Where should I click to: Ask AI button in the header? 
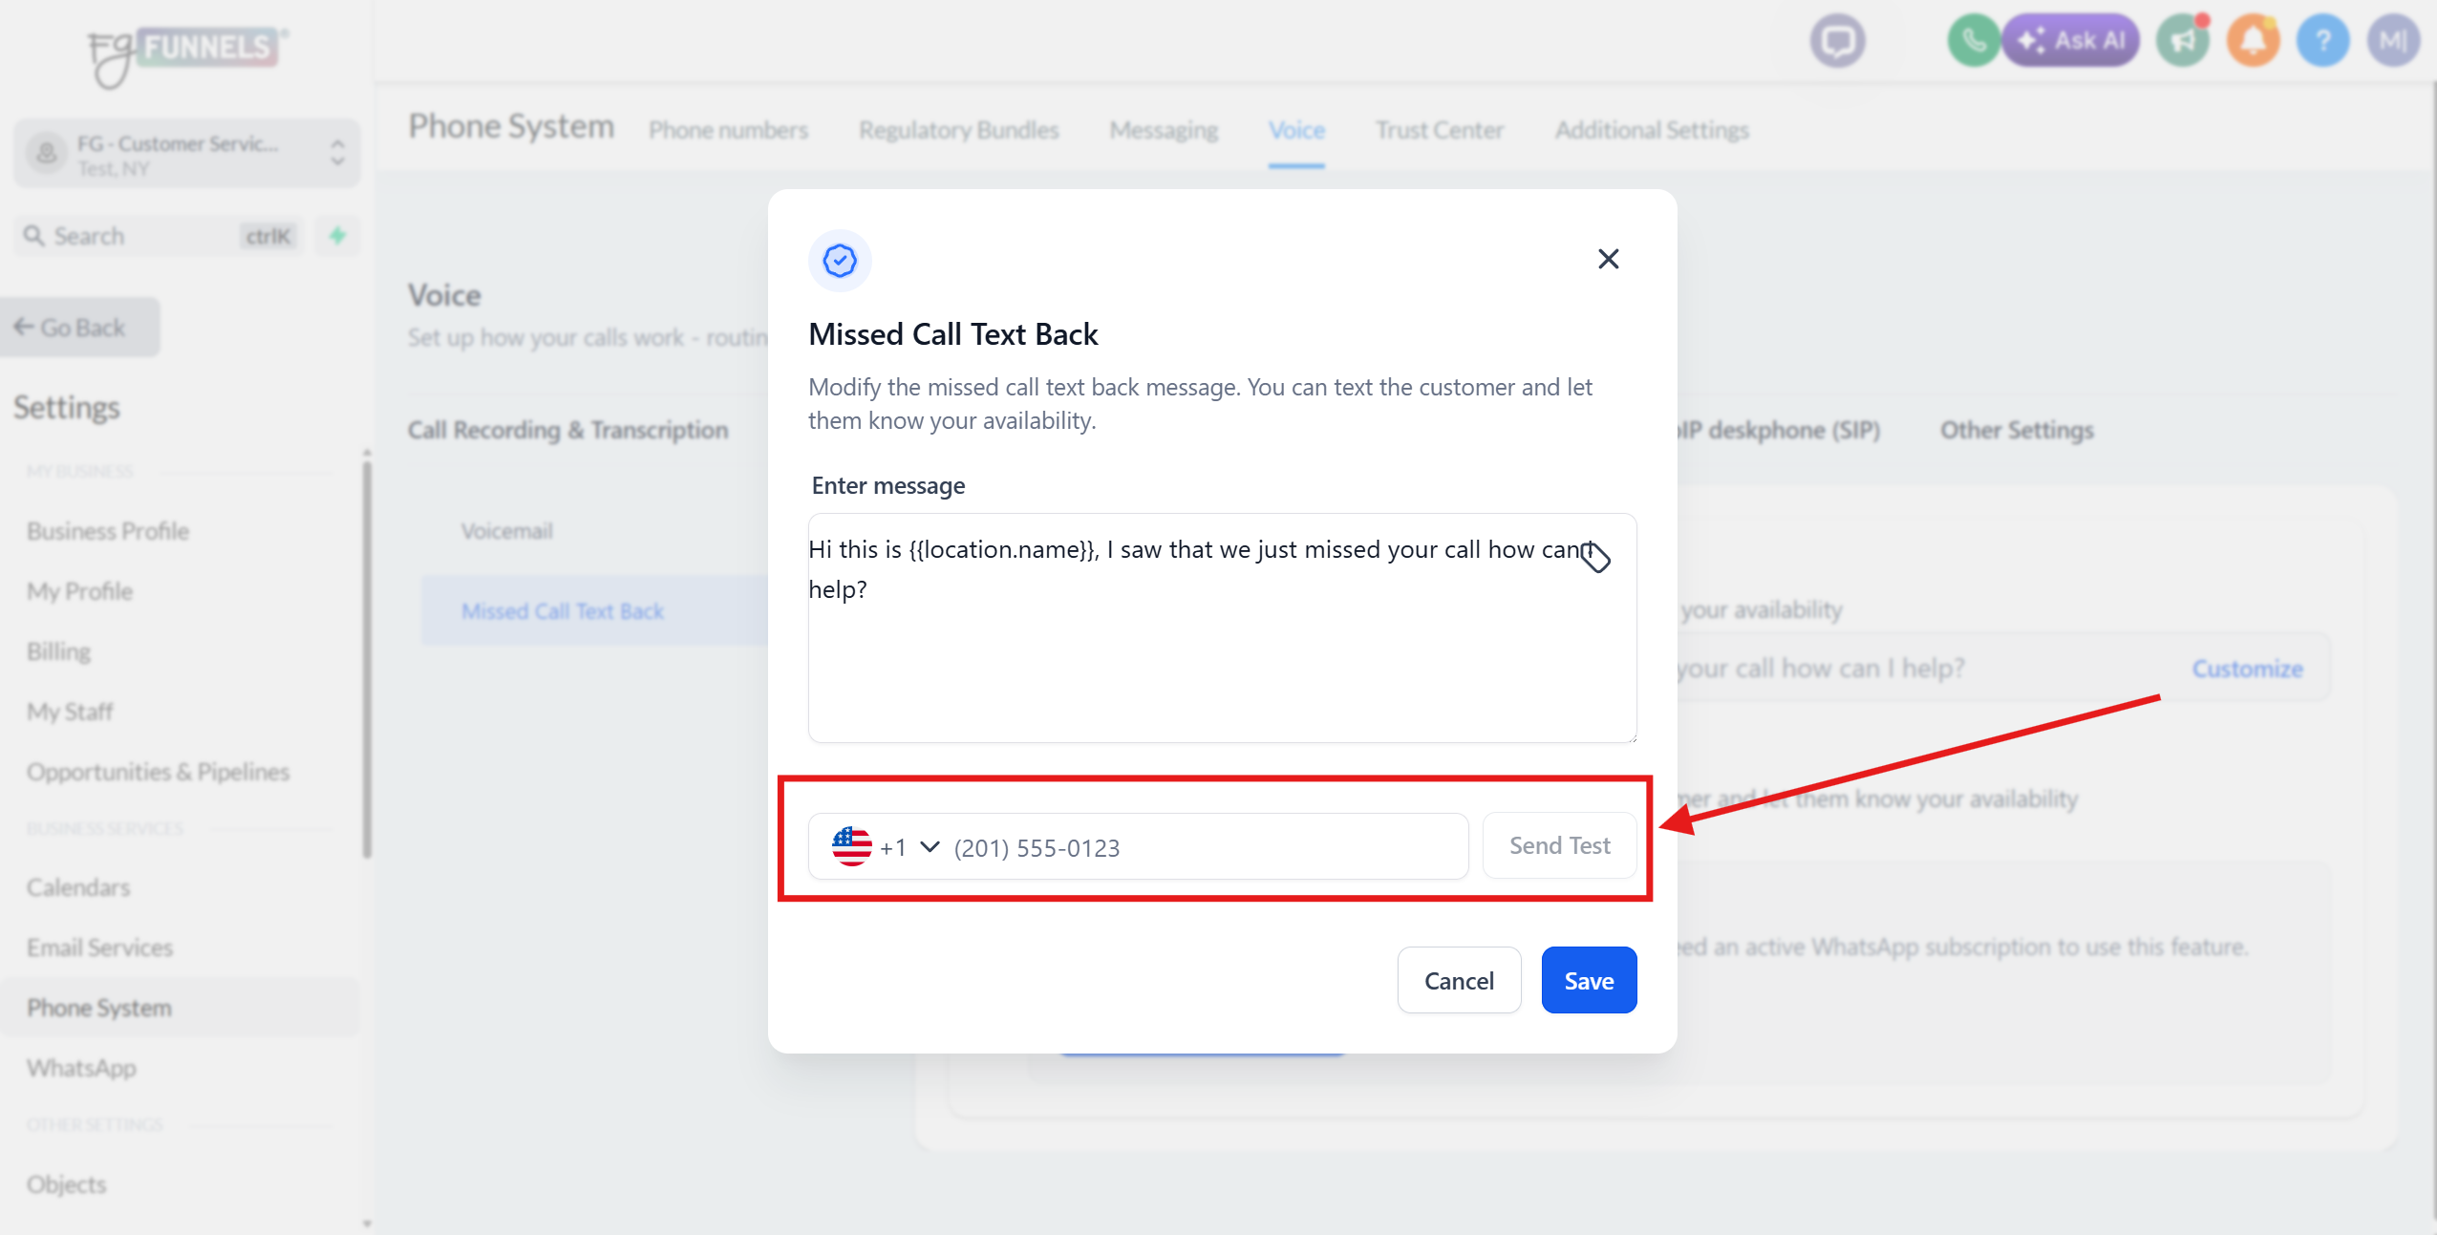[x=2070, y=41]
